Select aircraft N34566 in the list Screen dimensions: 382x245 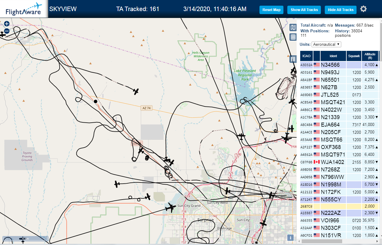tap(339, 65)
